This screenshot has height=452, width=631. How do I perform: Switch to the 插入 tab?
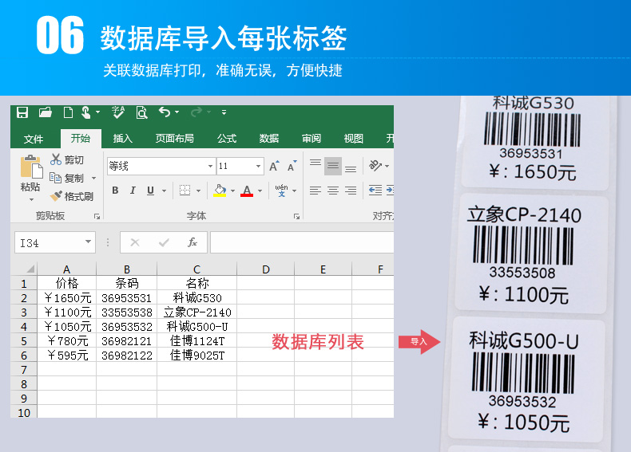(123, 139)
